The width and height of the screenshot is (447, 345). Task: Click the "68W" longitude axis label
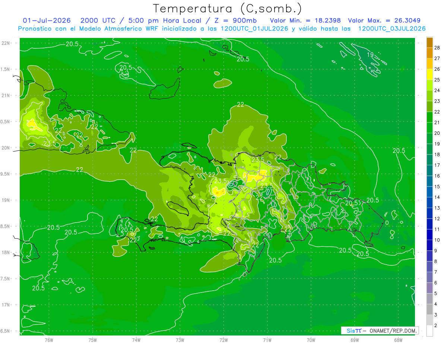pos(398,340)
